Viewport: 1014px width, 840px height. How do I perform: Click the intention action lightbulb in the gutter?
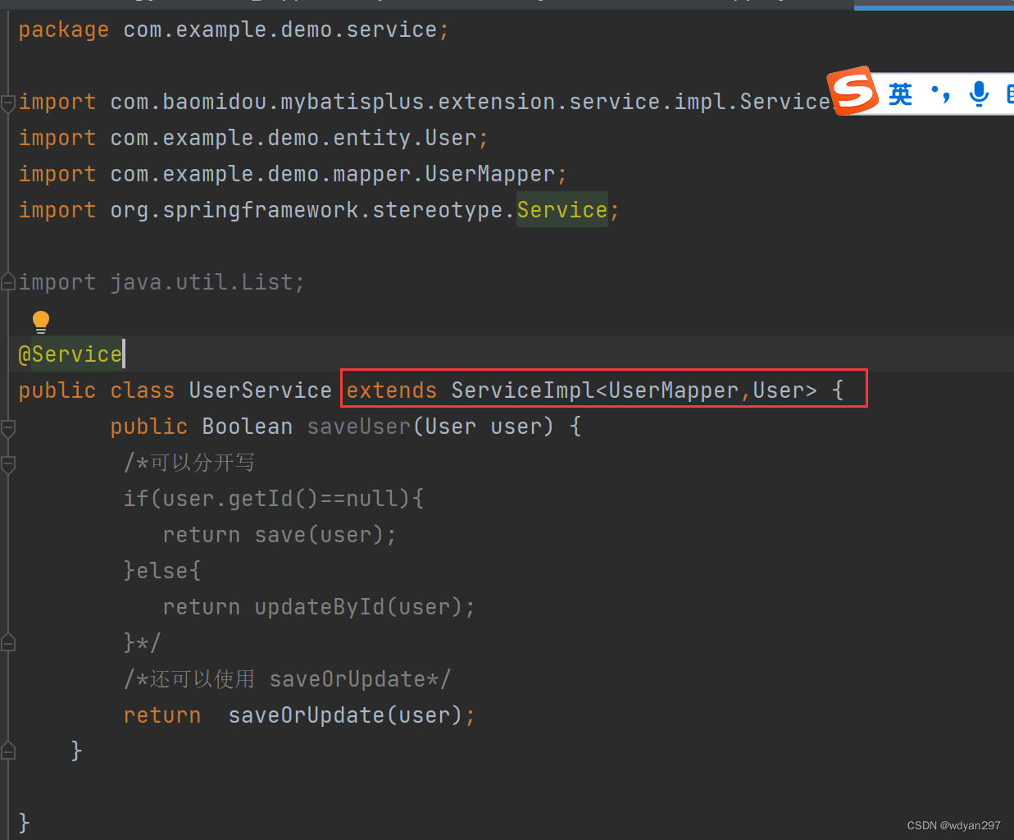40,321
